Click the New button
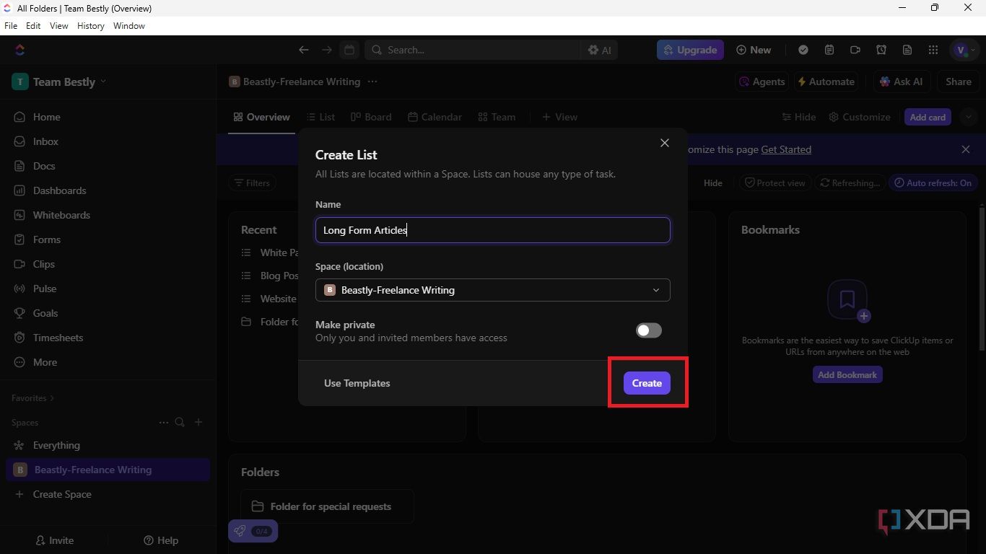 click(x=754, y=50)
